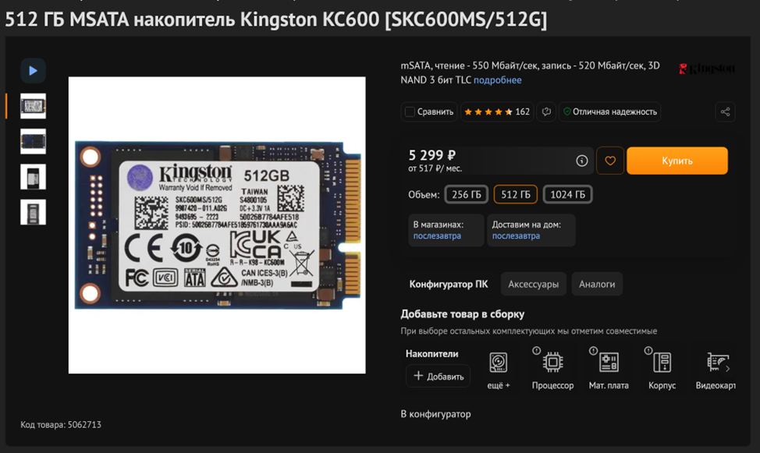Select the Процессор configurator icon

click(x=552, y=363)
